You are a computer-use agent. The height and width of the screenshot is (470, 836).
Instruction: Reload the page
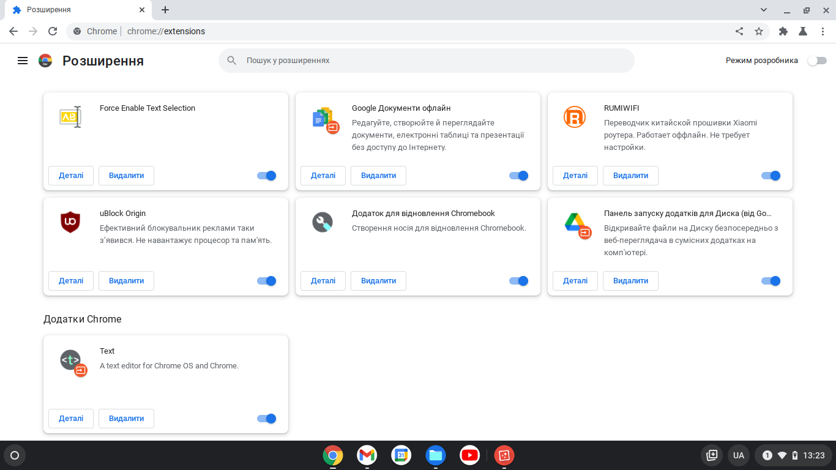pyautogui.click(x=53, y=31)
